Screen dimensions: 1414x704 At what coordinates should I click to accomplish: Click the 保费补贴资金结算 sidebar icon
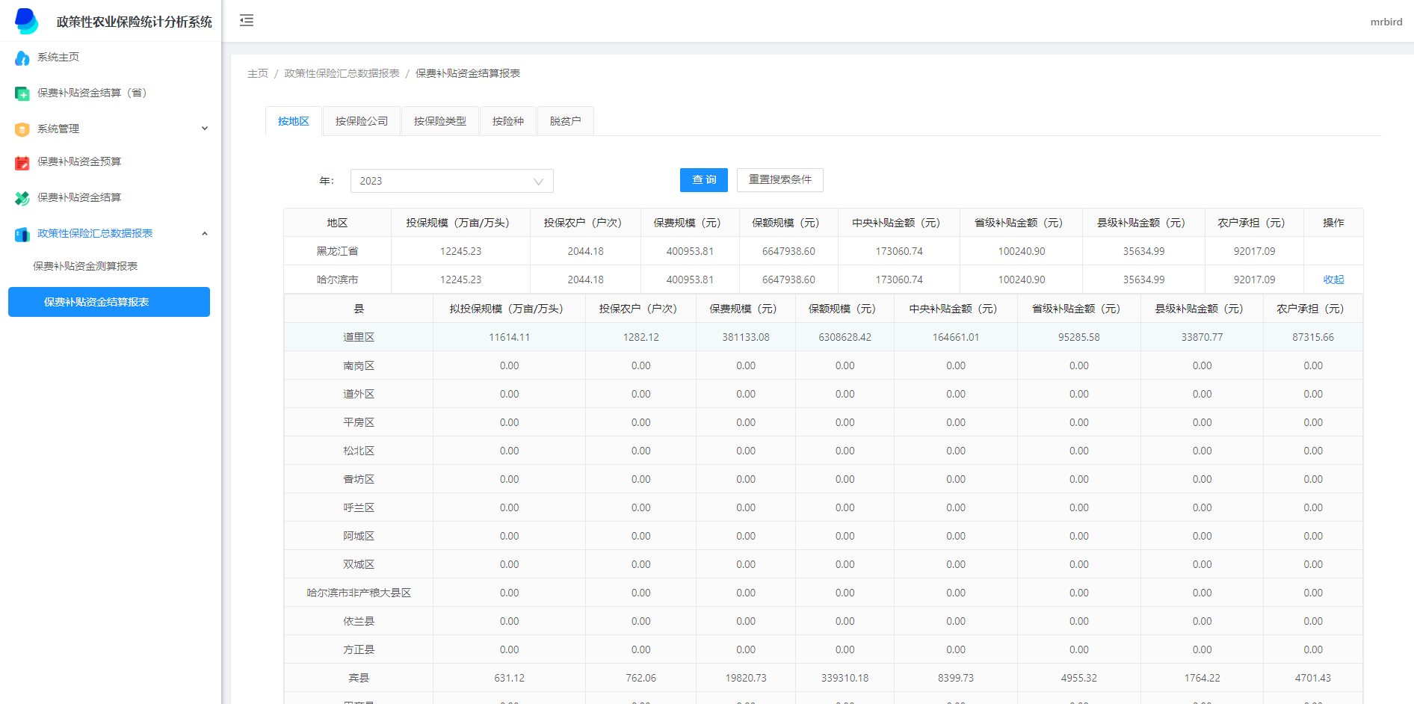pos(22,198)
